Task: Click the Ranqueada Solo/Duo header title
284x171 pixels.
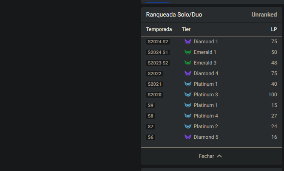Action: pyautogui.click(x=174, y=14)
